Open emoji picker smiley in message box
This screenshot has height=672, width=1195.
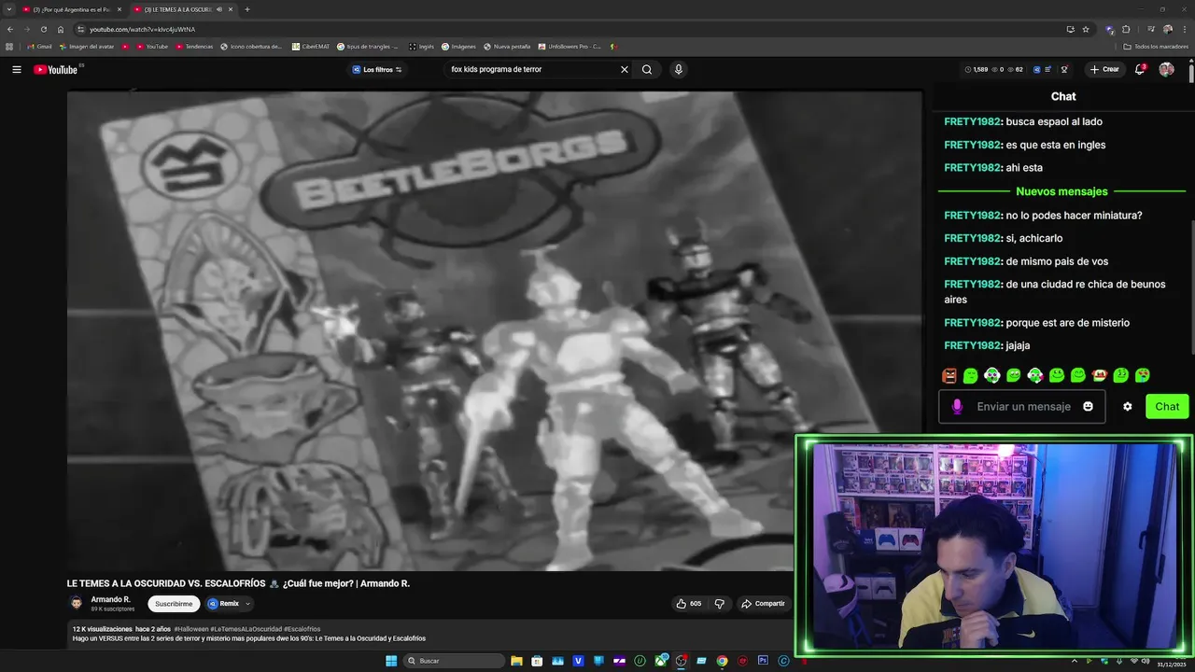pos(1088,406)
